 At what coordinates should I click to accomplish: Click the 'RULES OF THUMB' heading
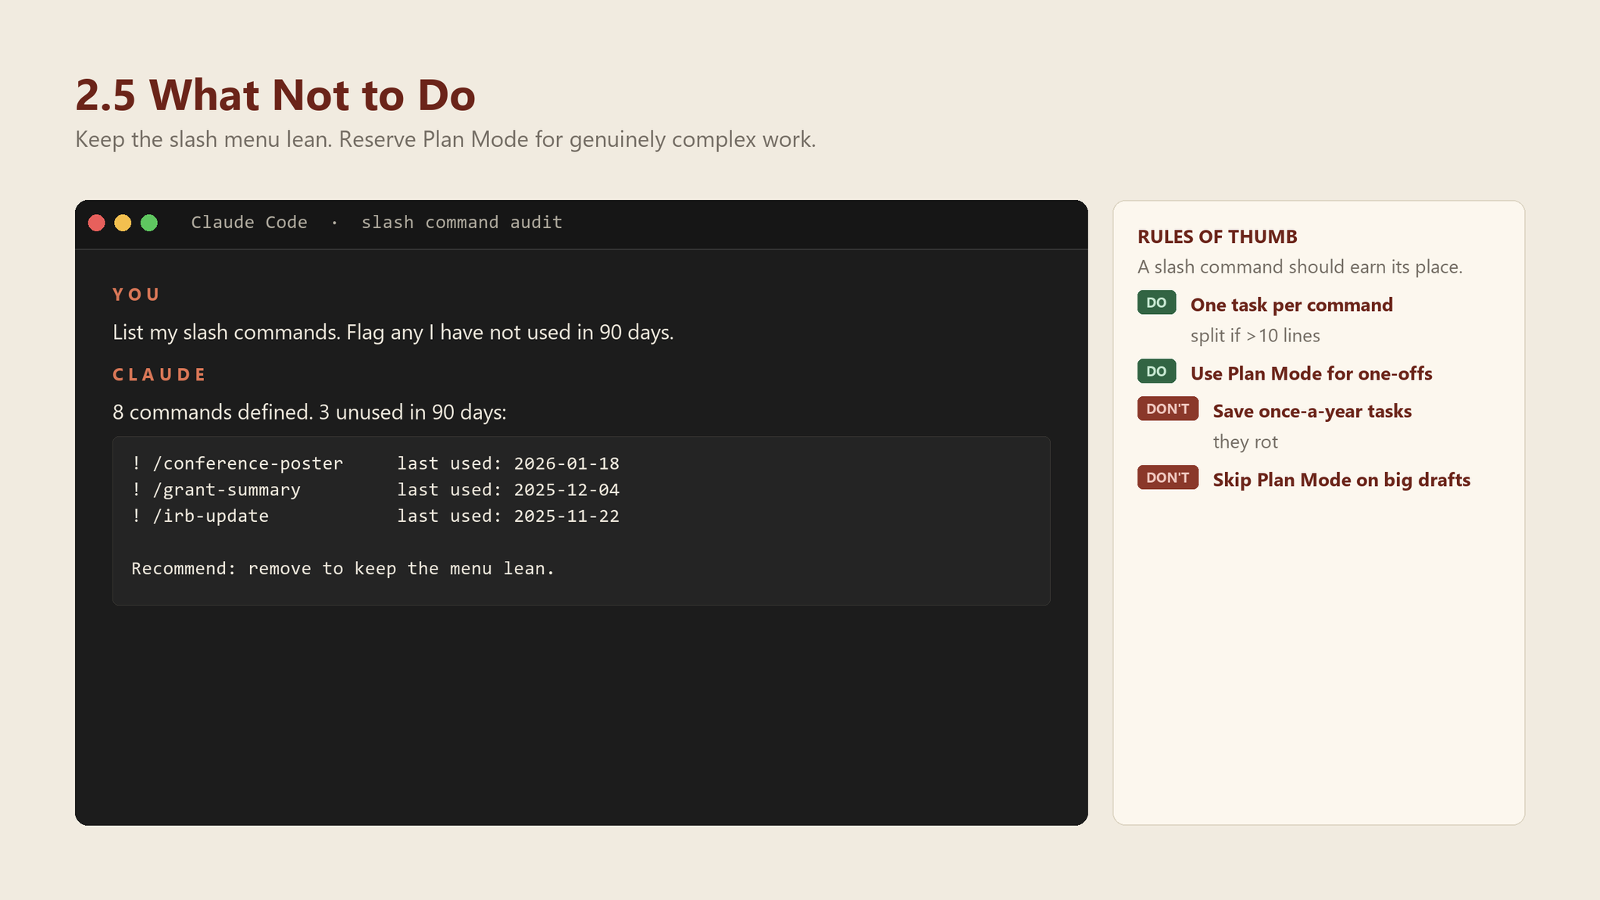pos(1217,237)
